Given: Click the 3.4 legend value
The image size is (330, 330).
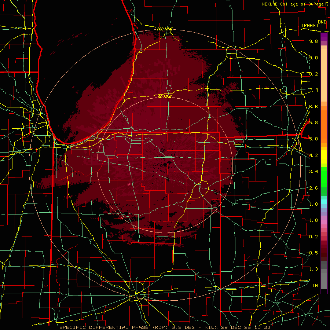Looking at the screenshot, I should pyautogui.click(x=313, y=172).
